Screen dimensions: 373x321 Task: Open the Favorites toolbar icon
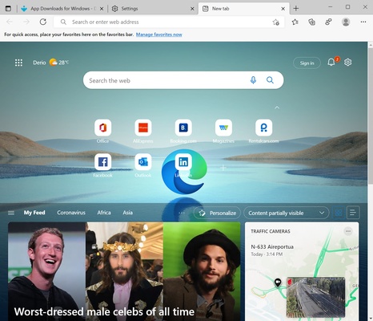click(x=295, y=22)
